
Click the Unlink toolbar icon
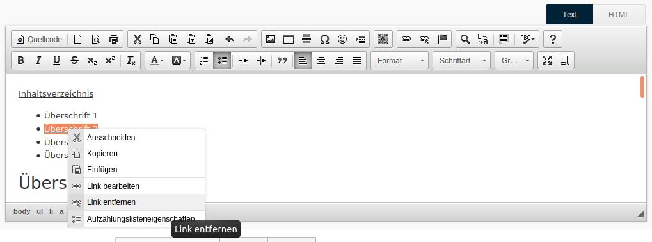(424, 40)
